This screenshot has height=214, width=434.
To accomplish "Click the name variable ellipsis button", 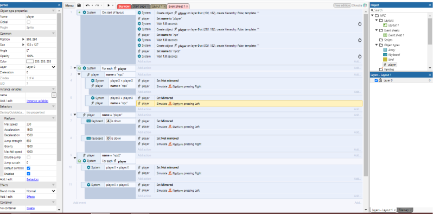I will coord(54,95).
